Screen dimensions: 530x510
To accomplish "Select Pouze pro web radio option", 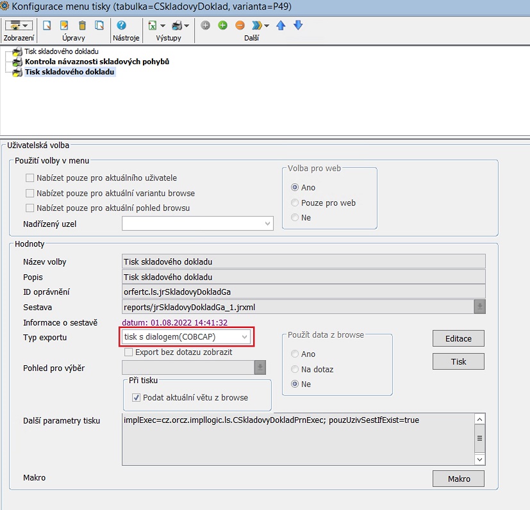I will 295,202.
